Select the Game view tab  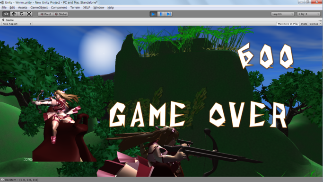coord(8,20)
